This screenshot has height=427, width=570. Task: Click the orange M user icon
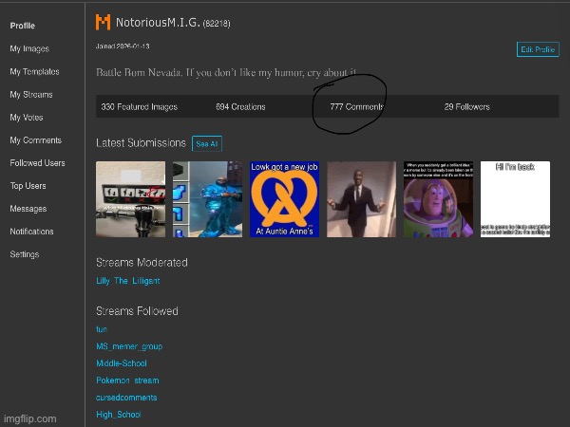[103, 22]
